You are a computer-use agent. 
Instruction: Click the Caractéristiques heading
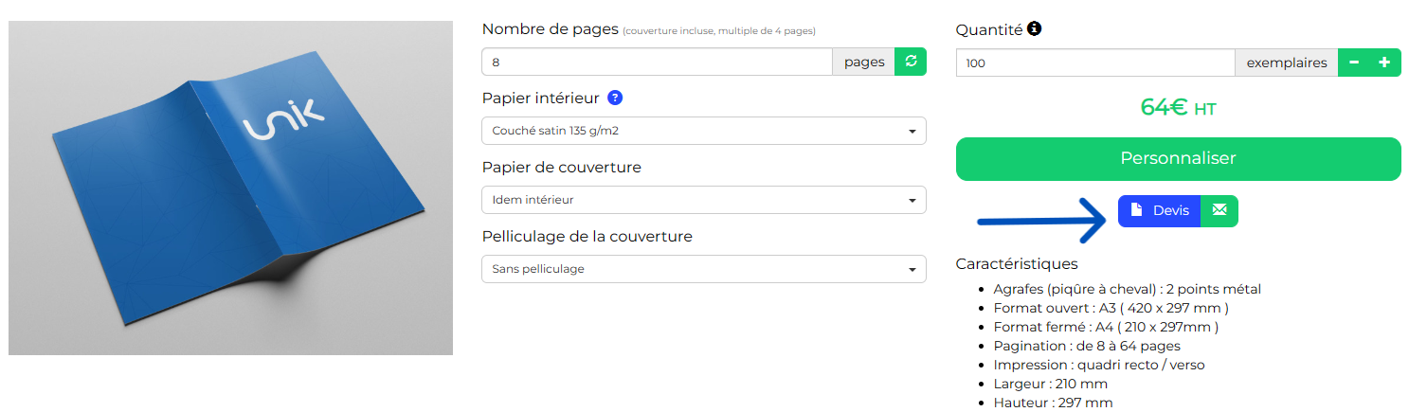1016,263
